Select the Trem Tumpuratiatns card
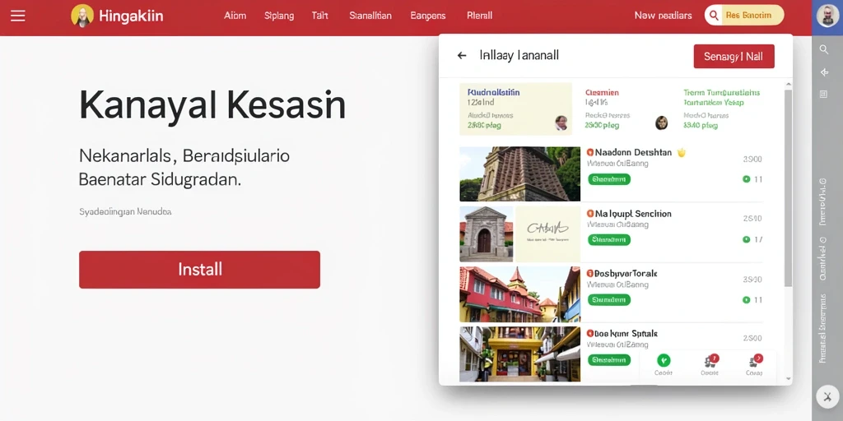Viewport: 843px width, 421px height. 721,109
